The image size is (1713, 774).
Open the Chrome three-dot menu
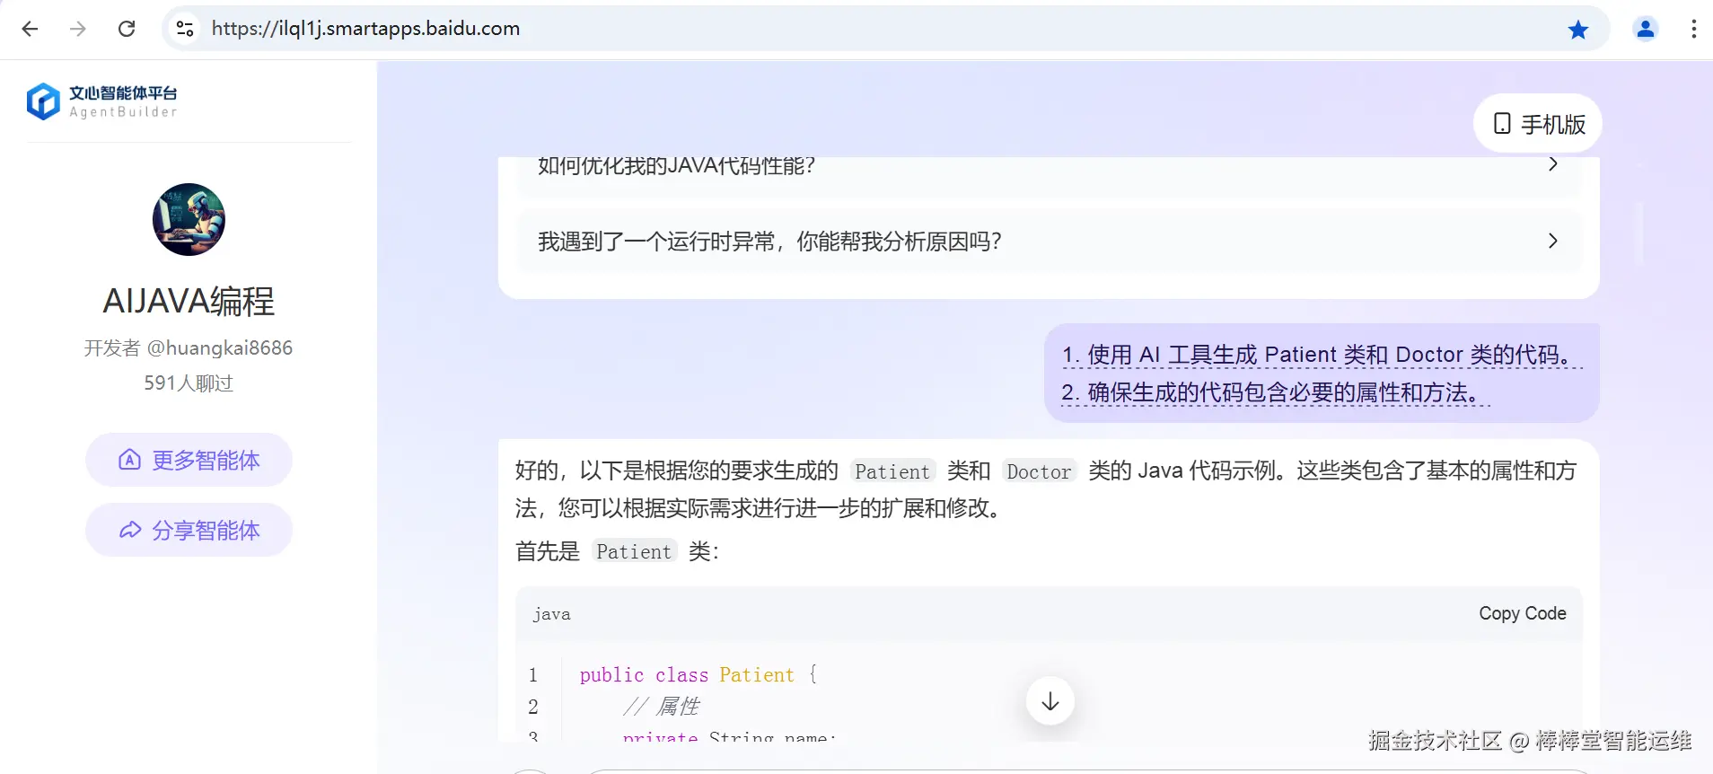(1694, 29)
